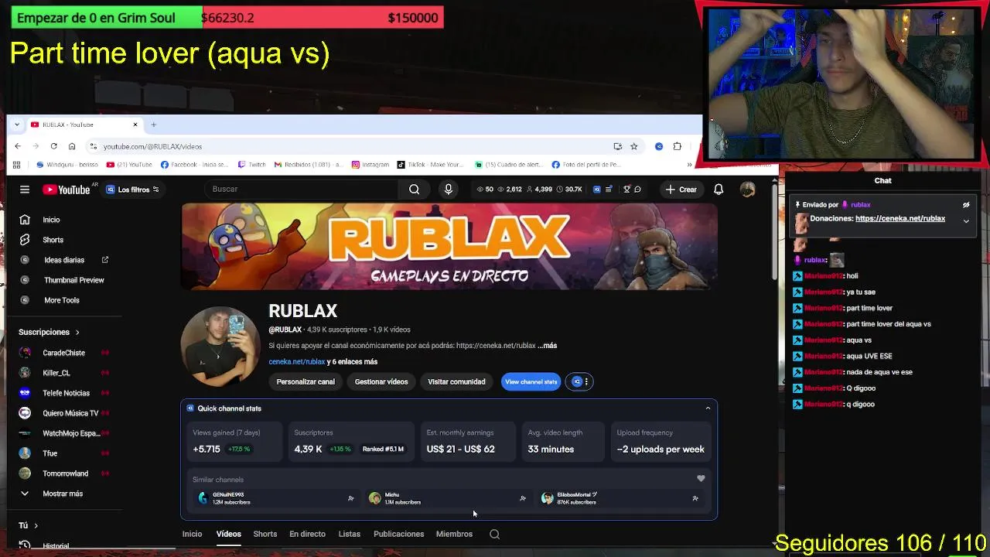
Task: Click the browser home button
Action: pyautogui.click(x=72, y=146)
